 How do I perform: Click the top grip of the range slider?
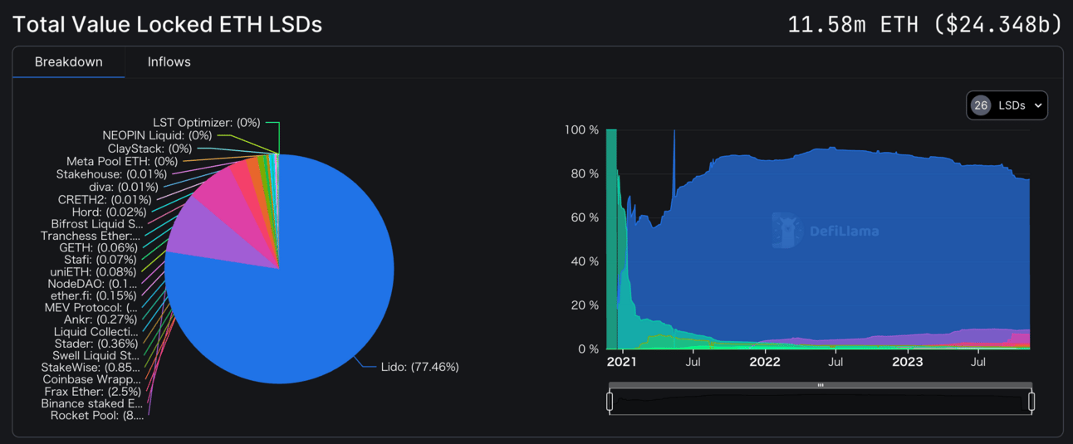click(821, 385)
